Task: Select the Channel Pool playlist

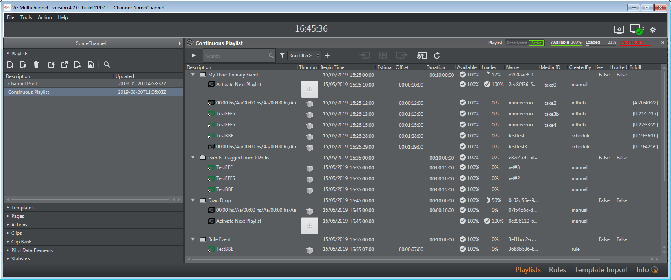Action: 22,84
